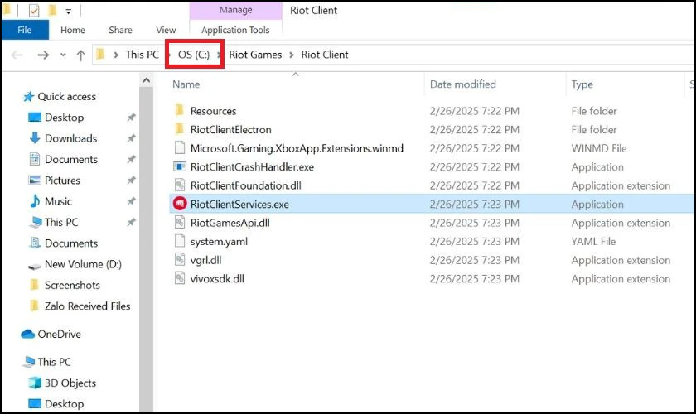
Task: Click the pin icon beside Downloads
Action: coord(131,138)
